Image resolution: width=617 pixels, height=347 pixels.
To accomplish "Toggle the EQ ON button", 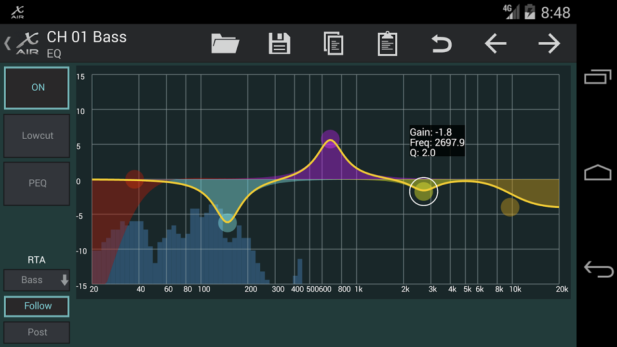I will pos(37,87).
